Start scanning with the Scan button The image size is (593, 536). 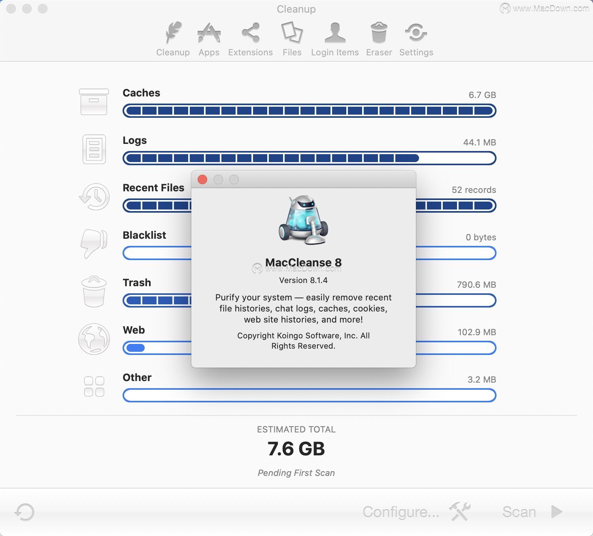click(x=519, y=512)
